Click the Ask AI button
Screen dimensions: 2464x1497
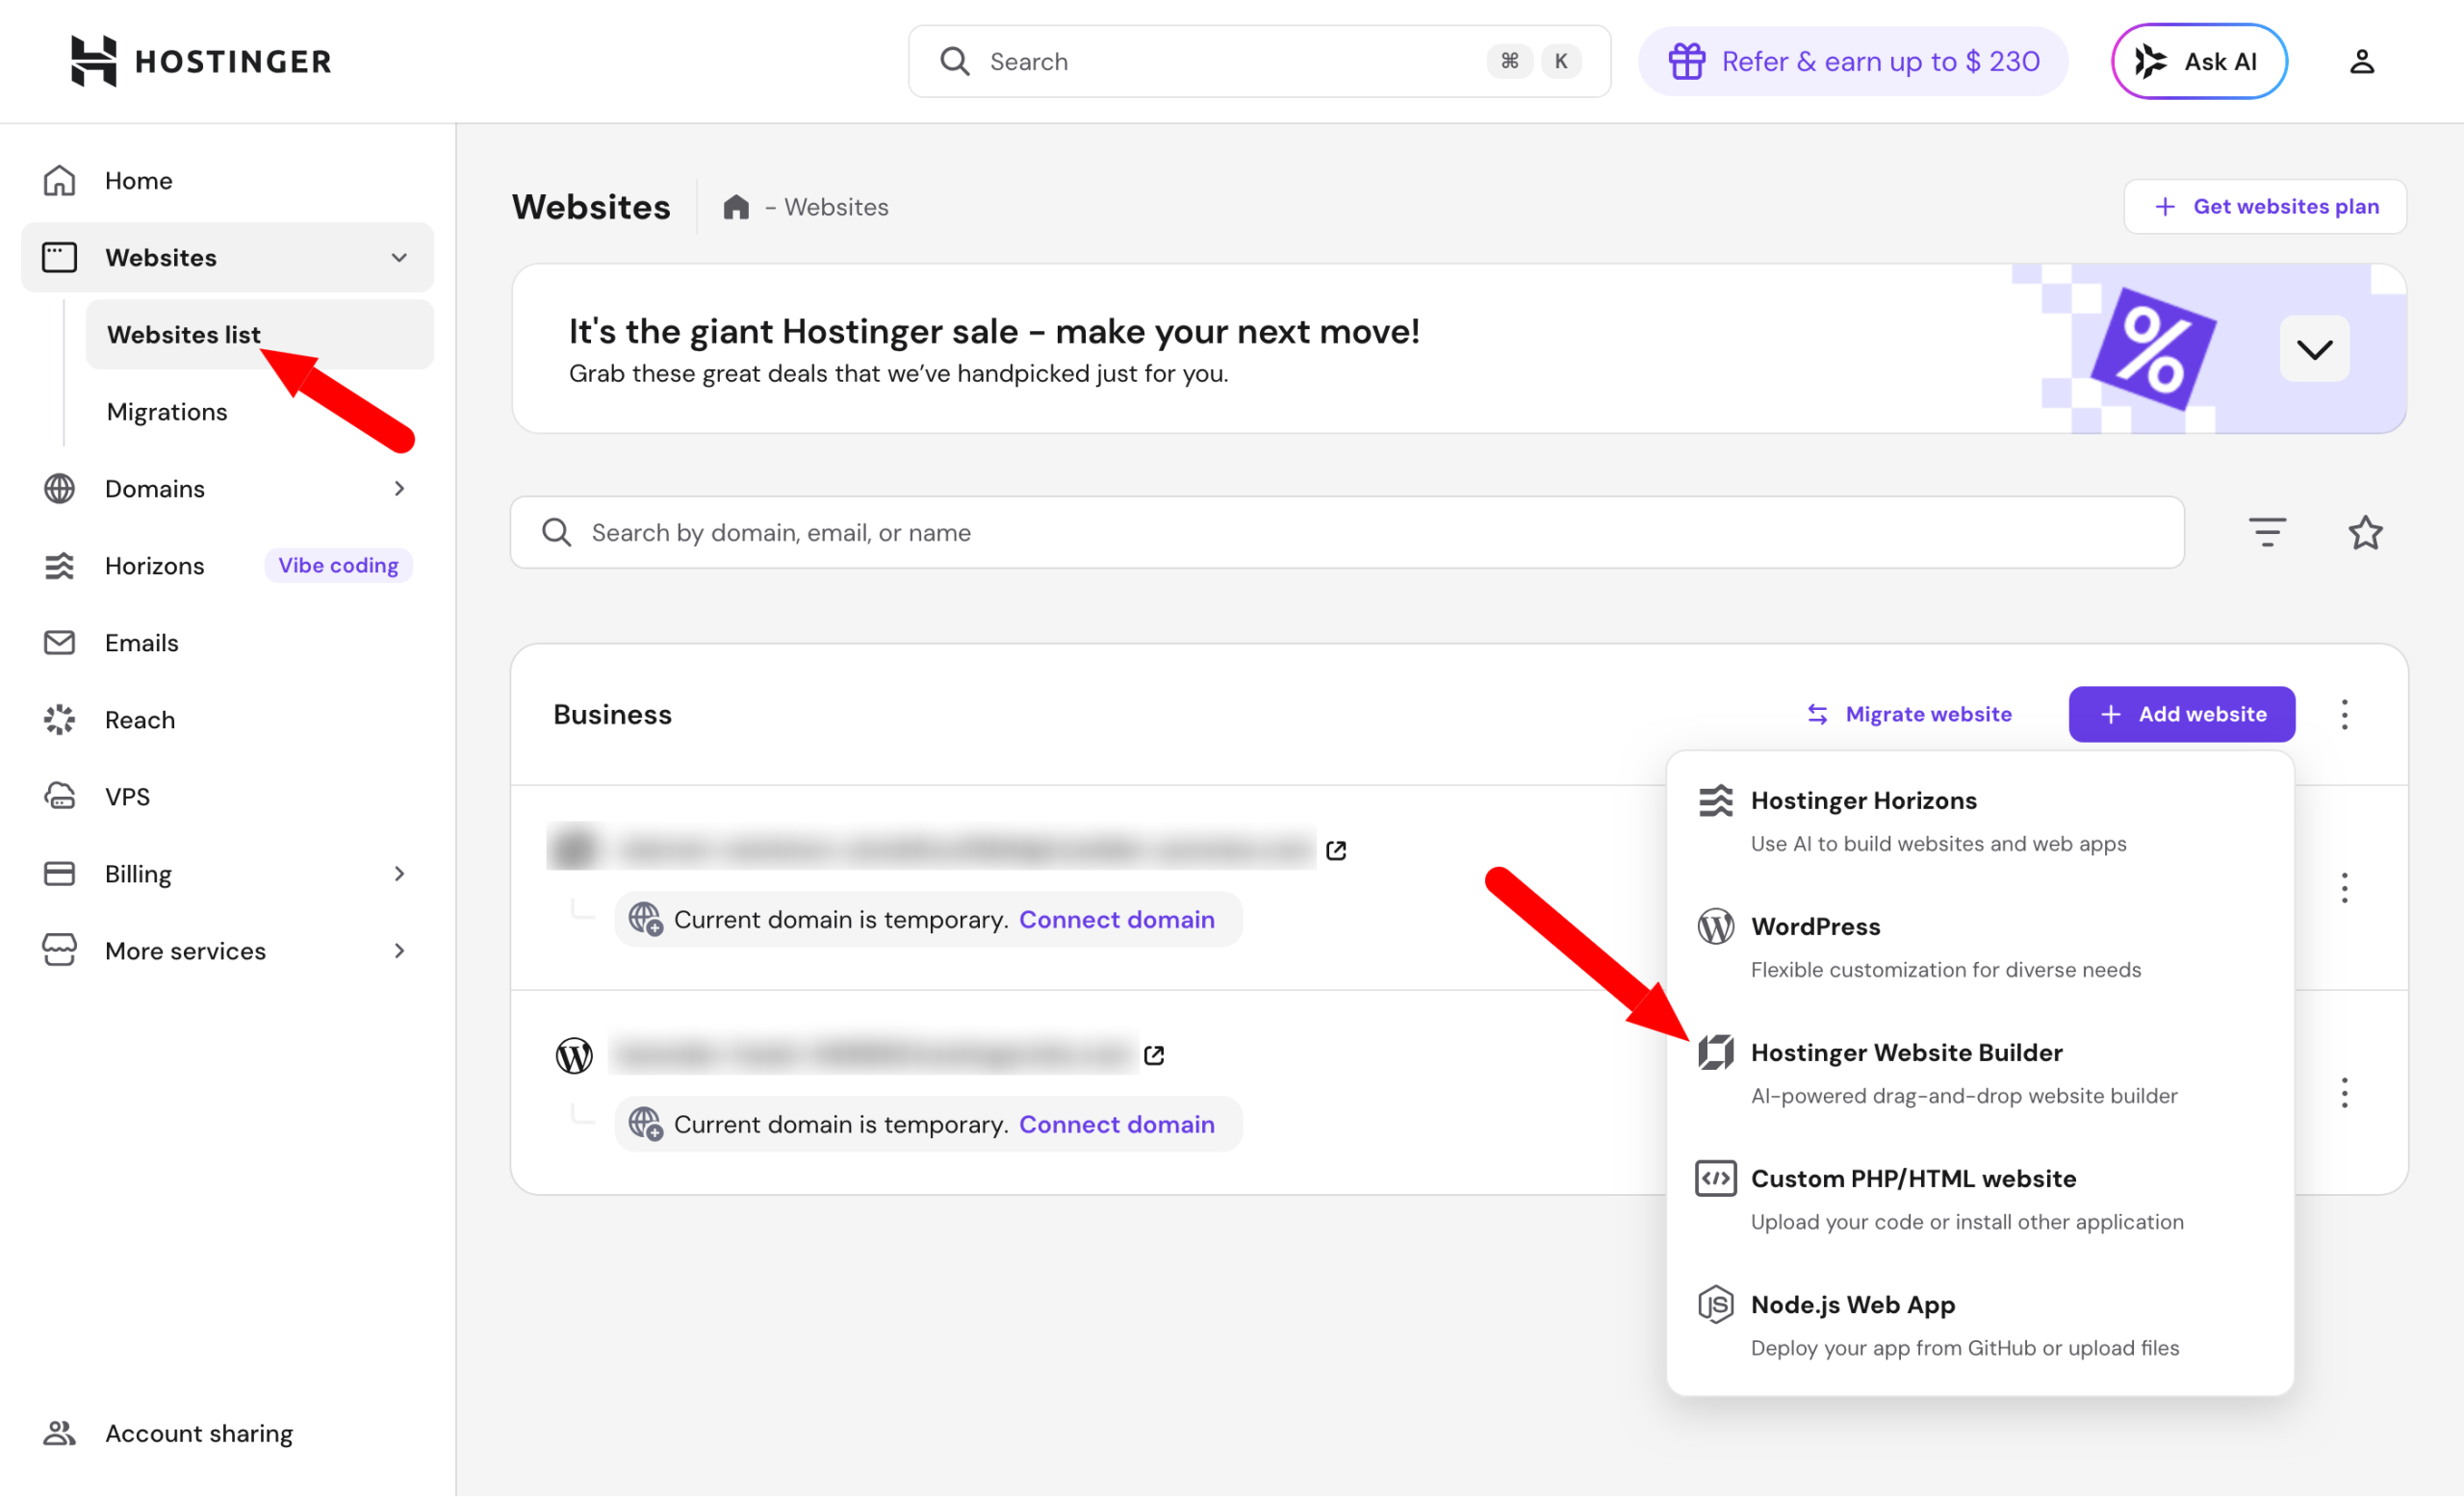click(2198, 62)
